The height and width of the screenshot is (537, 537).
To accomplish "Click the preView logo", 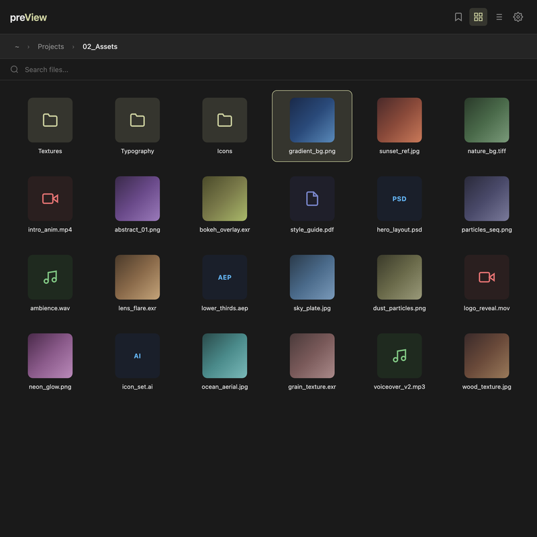I will tap(28, 17).
